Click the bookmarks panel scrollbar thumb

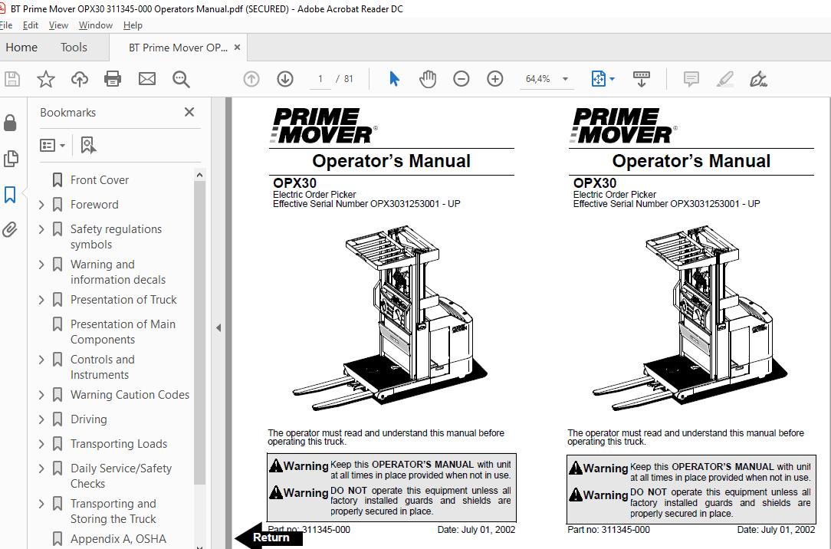coord(199,333)
